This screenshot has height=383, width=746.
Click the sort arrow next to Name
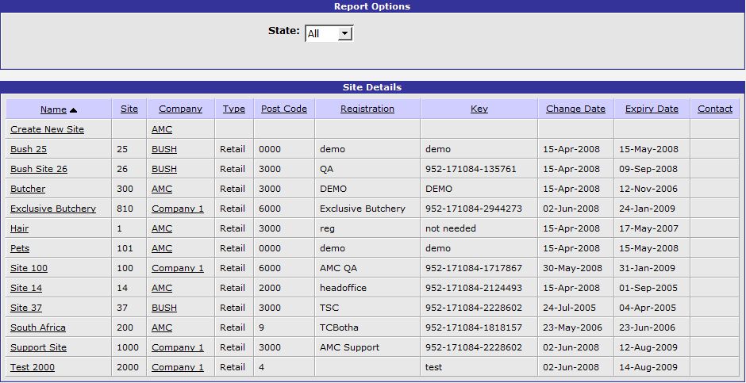(x=73, y=109)
